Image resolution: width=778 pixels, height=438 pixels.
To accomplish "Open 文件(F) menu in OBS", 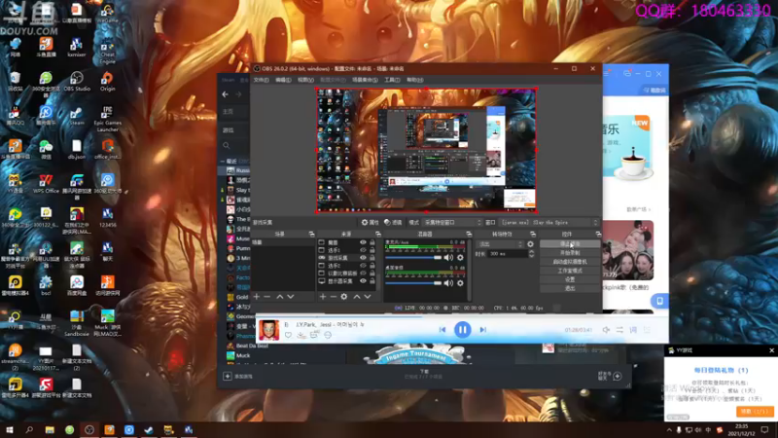I will 261,80.
